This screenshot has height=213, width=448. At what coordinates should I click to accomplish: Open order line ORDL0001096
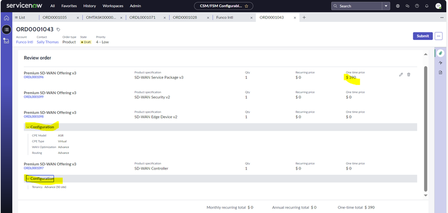coord(34,77)
